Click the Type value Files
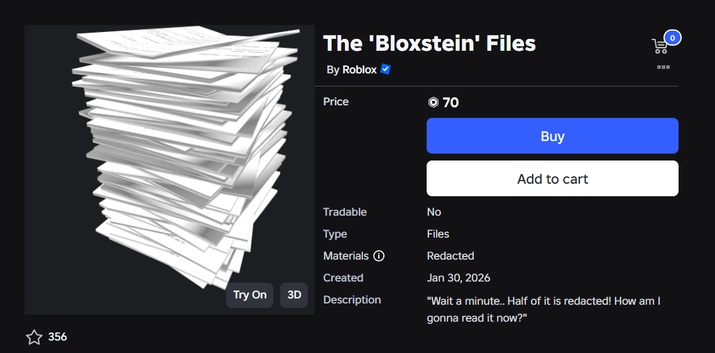The image size is (715, 353). pos(438,234)
